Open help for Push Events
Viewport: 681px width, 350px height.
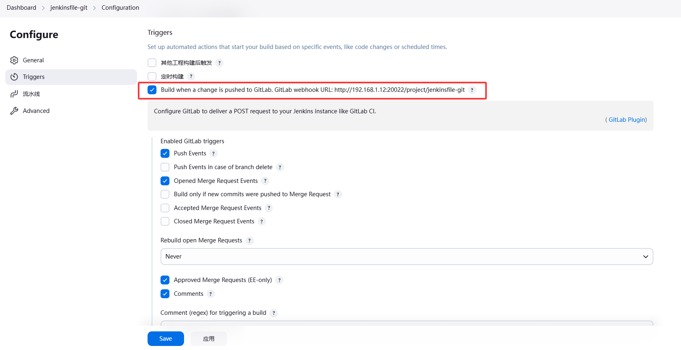point(214,153)
